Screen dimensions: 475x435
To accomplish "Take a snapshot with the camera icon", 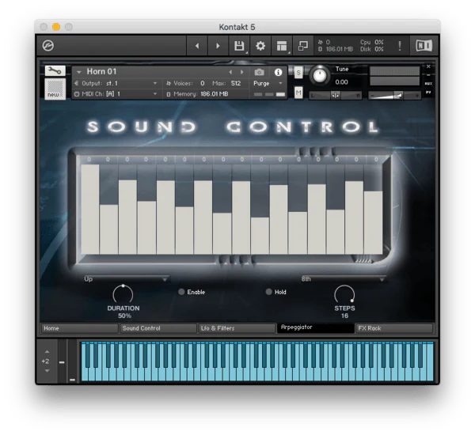I will click(260, 72).
